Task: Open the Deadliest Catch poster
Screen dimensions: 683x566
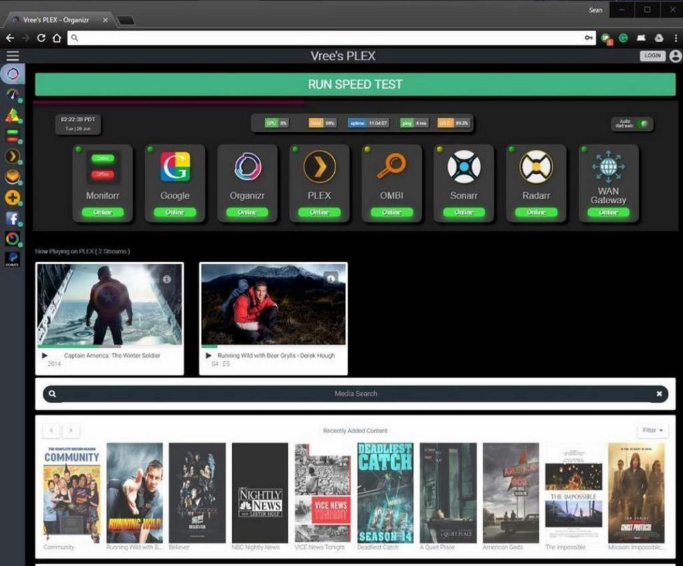Action: (x=386, y=493)
